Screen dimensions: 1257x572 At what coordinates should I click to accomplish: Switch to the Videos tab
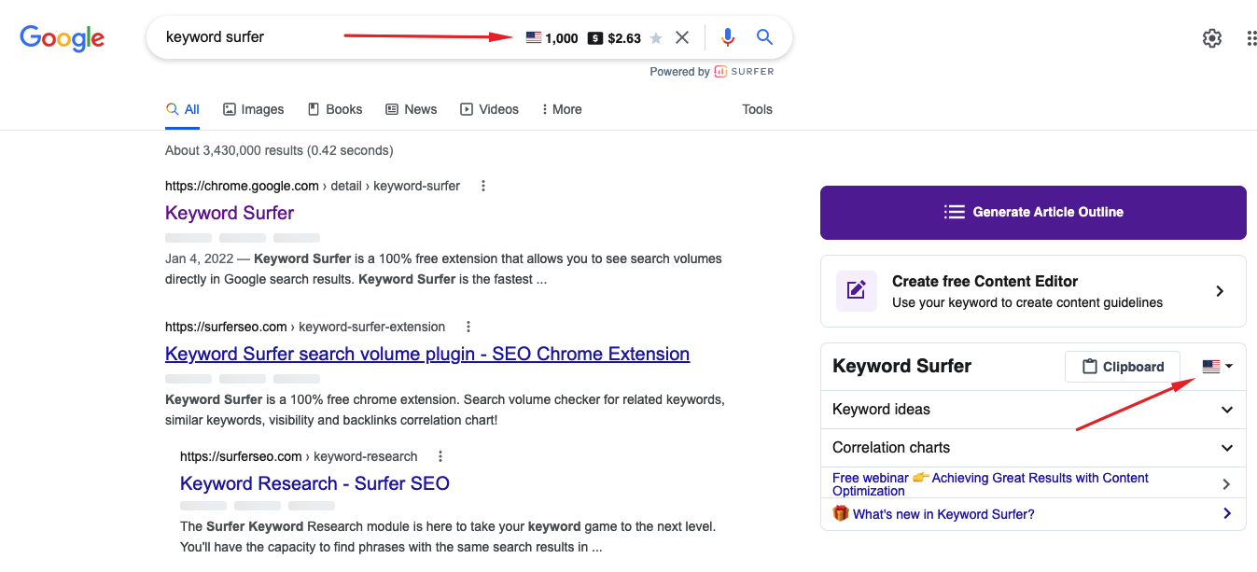(489, 109)
